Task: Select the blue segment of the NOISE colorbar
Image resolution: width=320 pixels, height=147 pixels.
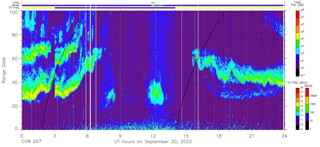Action: [307, 117]
